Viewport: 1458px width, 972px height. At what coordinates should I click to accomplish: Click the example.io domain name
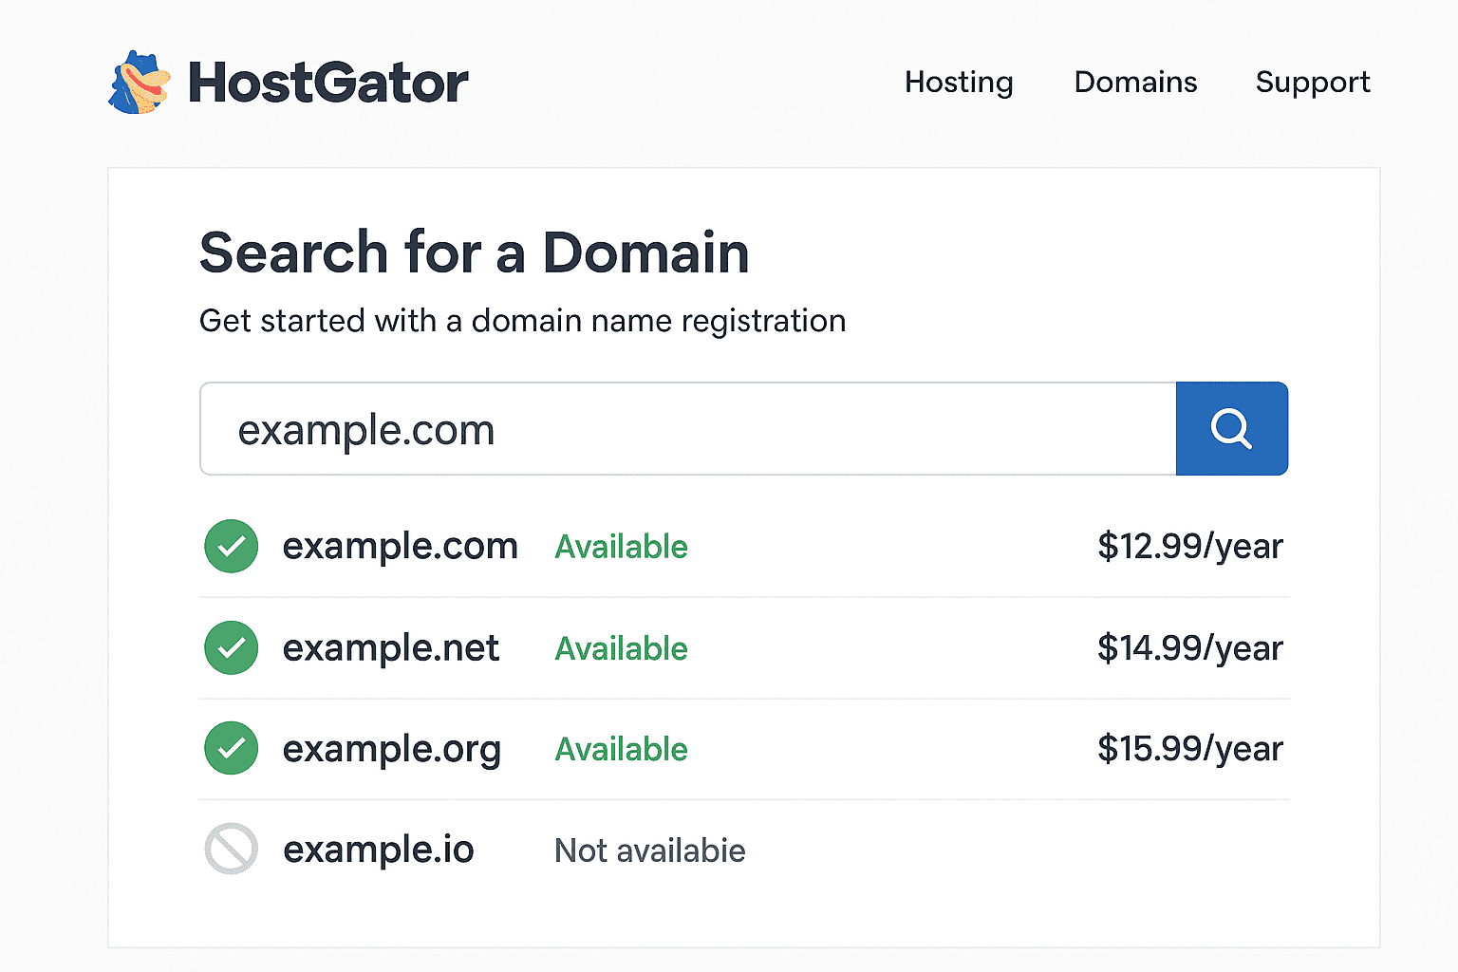click(x=378, y=850)
